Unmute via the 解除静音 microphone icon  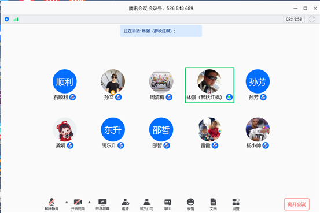[52, 202]
